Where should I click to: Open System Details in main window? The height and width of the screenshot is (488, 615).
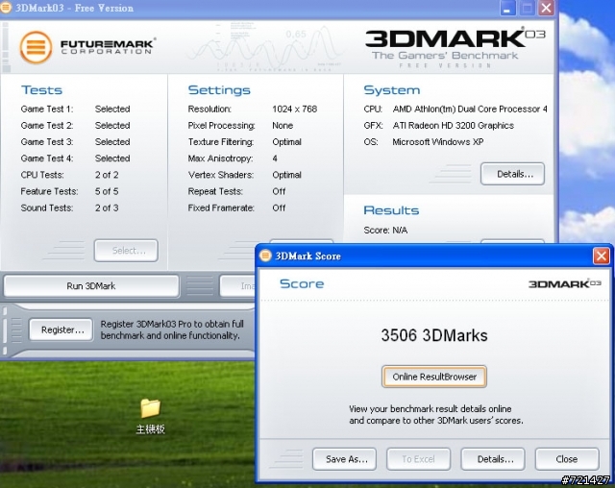[512, 174]
